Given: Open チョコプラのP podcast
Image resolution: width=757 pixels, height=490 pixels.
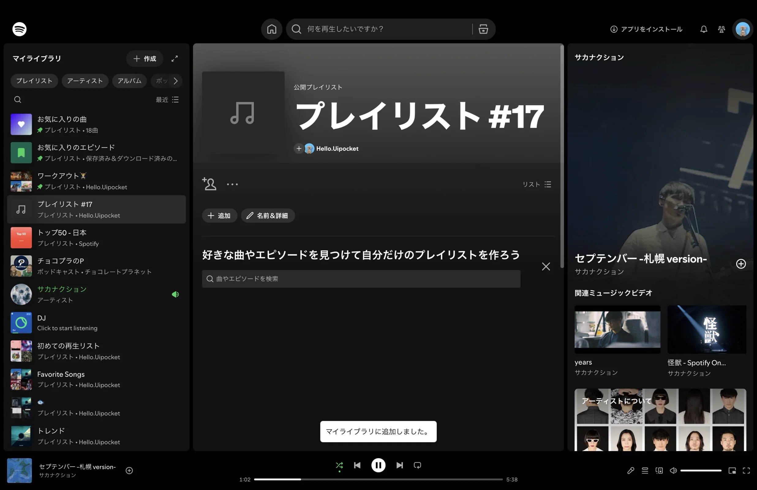Looking at the screenshot, I should pyautogui.click(x=96, y=266).
